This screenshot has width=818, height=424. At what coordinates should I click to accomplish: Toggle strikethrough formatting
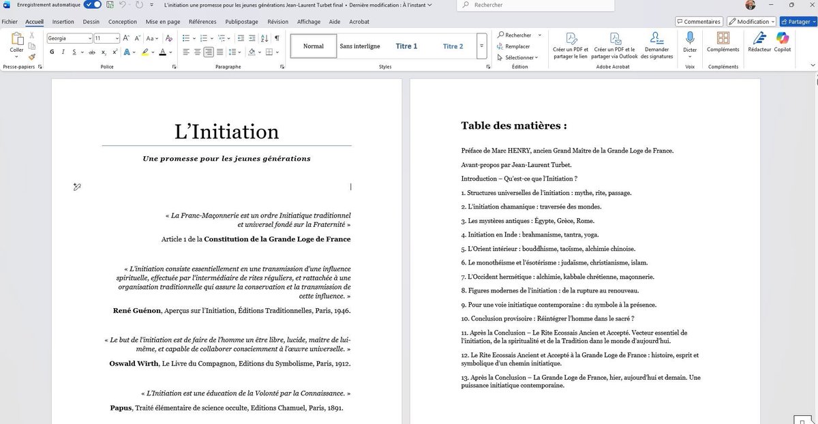pos(92,52)
